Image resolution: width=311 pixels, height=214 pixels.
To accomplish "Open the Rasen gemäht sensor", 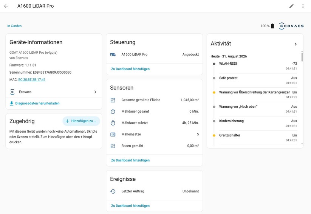I will tap(154, 146).
